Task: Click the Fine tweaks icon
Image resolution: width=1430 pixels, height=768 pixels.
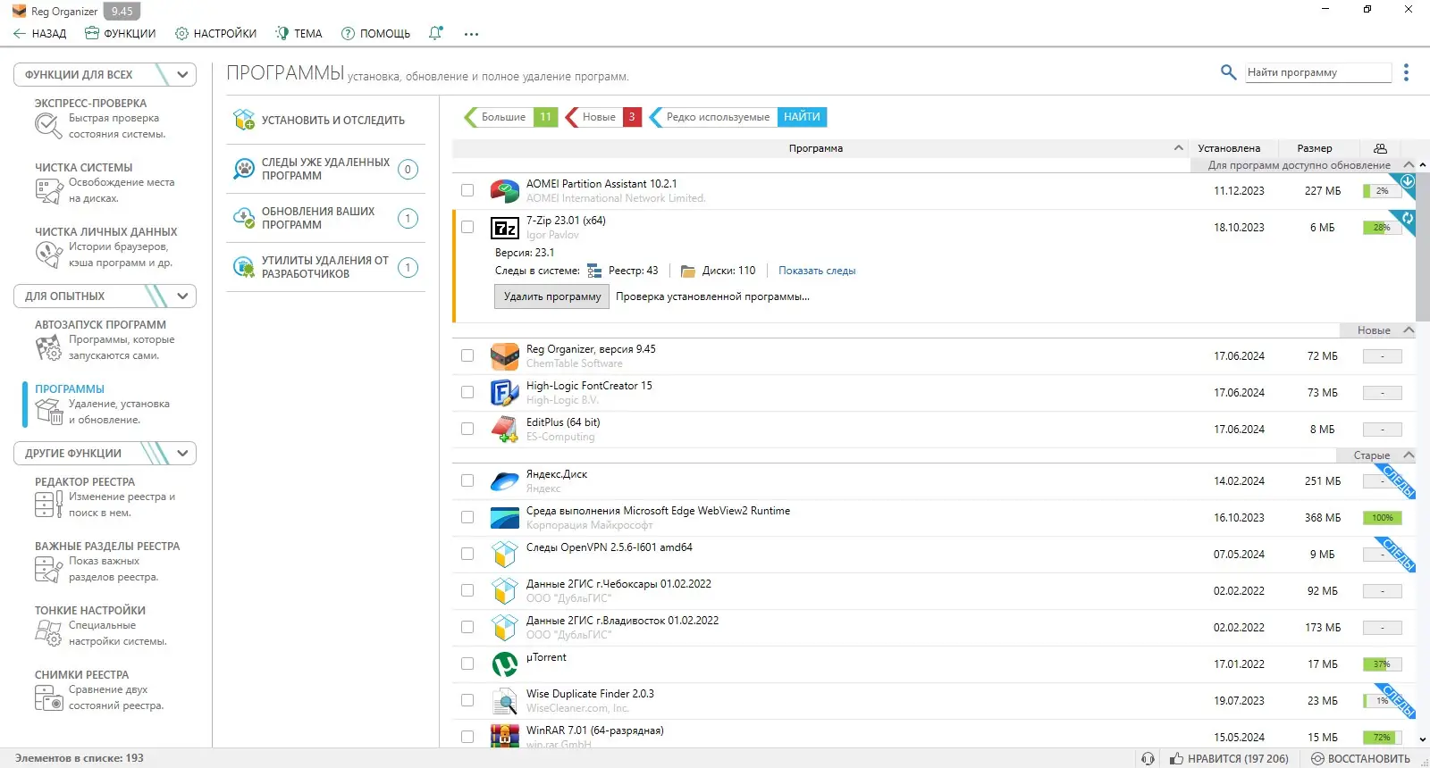Action: tap(48, 633)
